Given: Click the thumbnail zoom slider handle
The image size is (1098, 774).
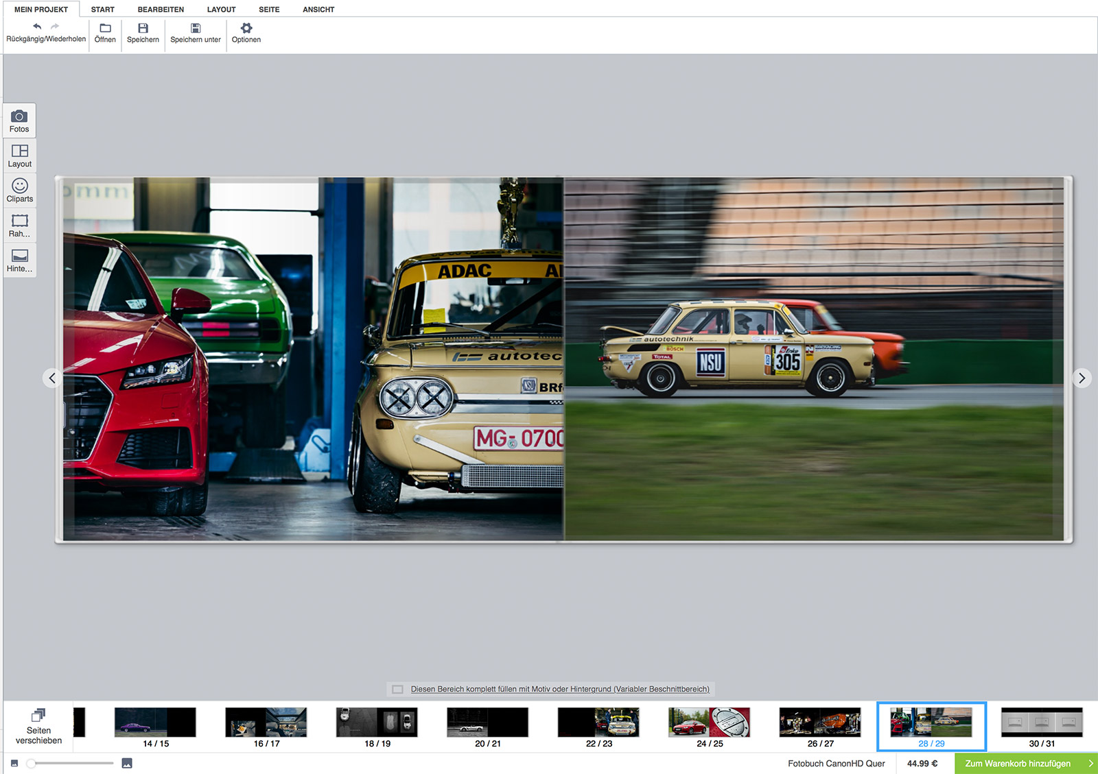Looking at the screenshot, I should click(31, 763).
